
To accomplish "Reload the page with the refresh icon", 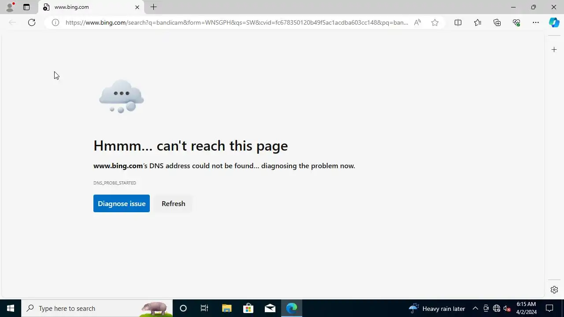I will pyautogui.click(x=32, y=22).
